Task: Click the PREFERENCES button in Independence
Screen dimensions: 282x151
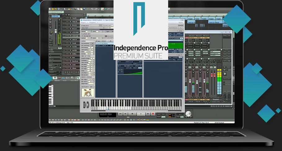Action: [173, 28]
